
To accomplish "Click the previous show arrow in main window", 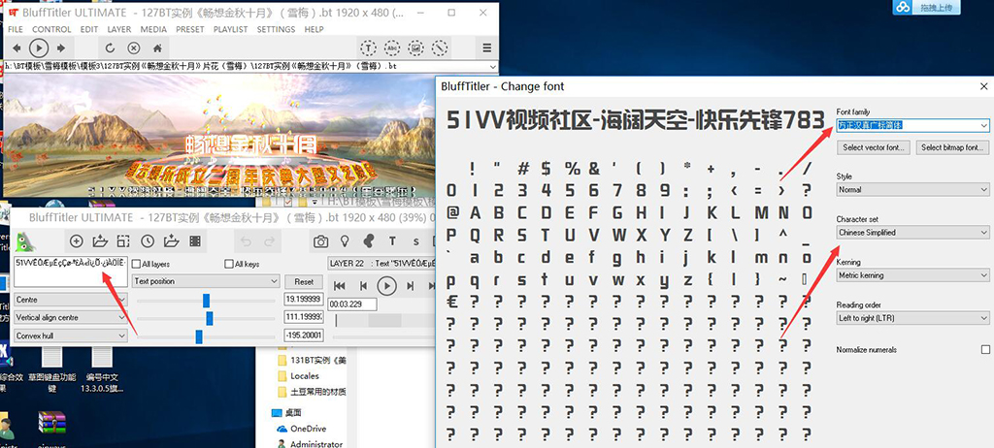I will pyautogui.click(x=17, y=48).
